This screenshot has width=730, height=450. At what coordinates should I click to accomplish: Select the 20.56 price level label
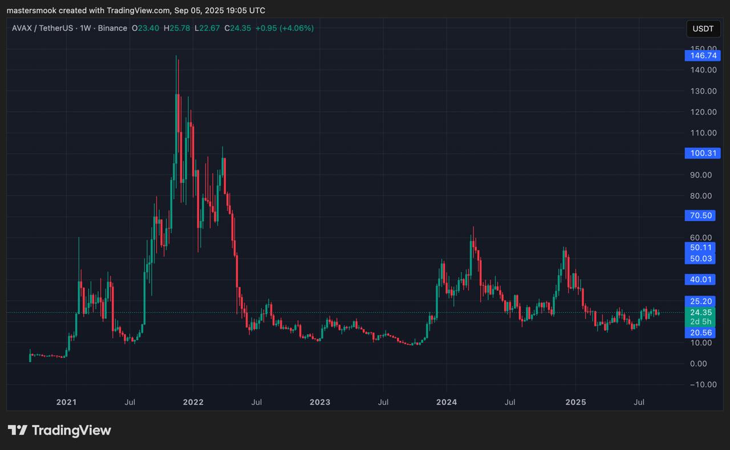701,333
